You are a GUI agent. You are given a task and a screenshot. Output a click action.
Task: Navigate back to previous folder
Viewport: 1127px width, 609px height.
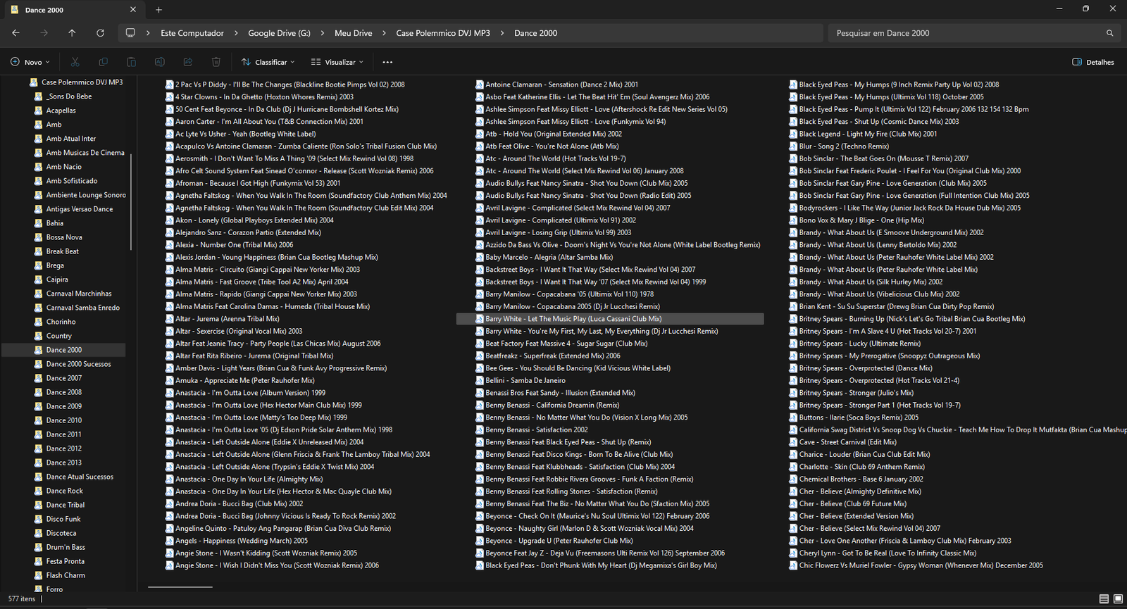(15, 33)
